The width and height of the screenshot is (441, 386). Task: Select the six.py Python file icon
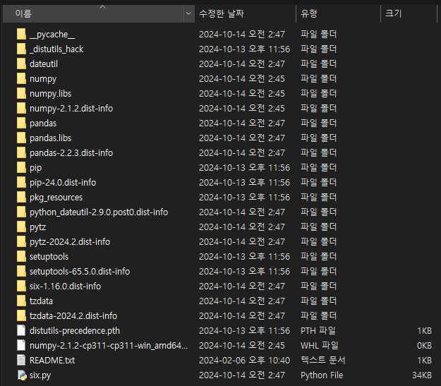[x=22, y=375]
